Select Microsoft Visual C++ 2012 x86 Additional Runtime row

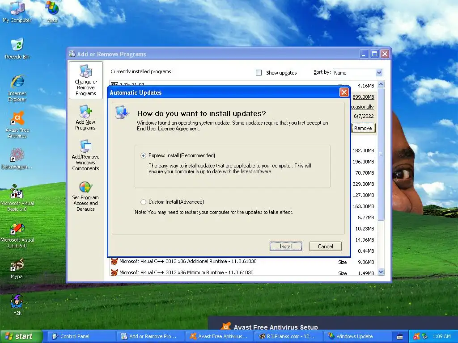coord(244,262)
